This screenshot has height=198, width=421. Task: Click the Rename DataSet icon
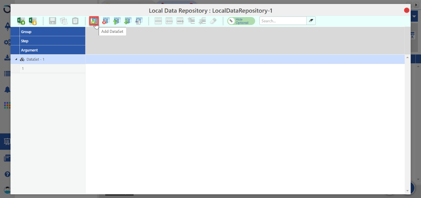pos(139,21)
